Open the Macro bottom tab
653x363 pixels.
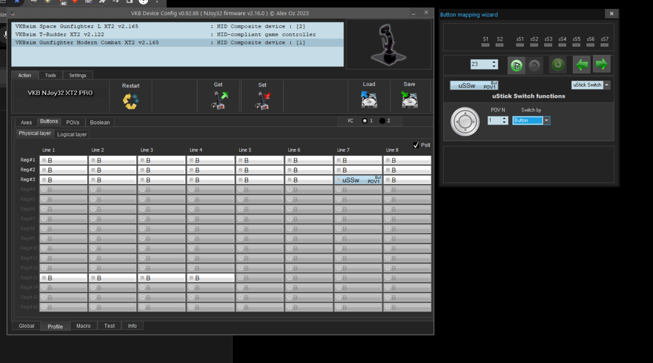click(x=84, y=326)
